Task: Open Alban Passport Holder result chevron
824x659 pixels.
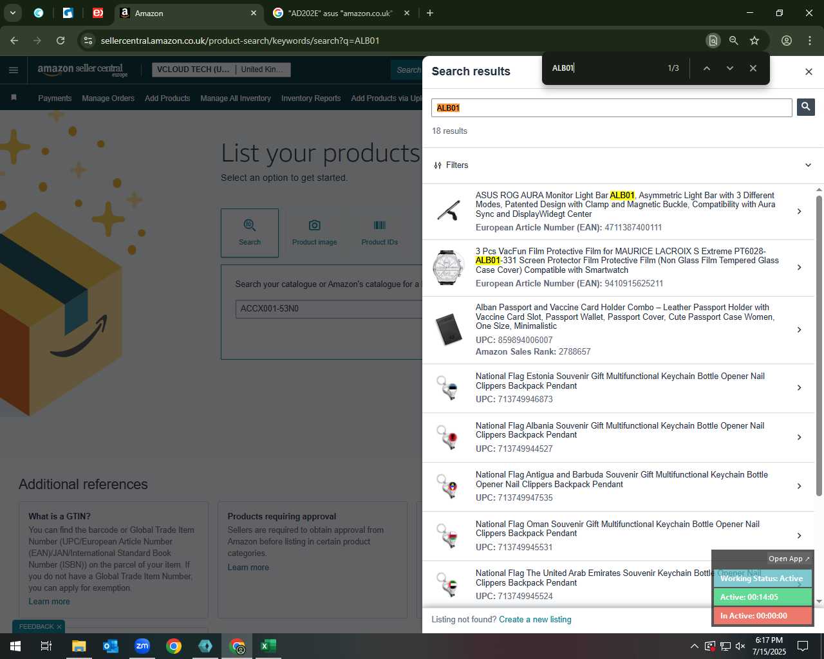Action: tap(799, 329)
